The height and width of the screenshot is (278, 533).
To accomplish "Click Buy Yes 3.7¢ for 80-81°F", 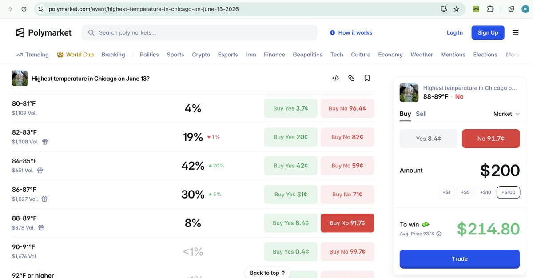I will coord(291,108).
